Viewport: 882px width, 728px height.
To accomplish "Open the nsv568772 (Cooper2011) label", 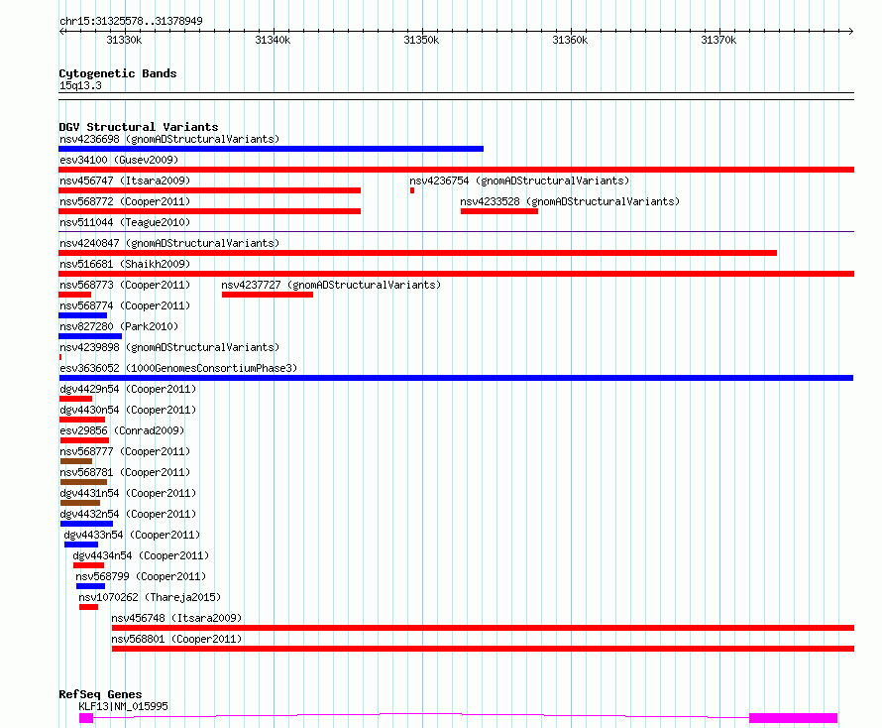I will [125, 201].
